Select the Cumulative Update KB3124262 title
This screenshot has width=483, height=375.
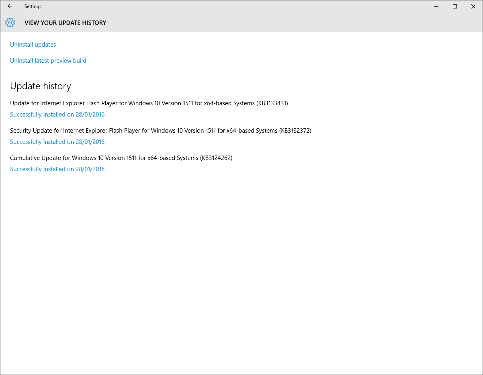point(121,158)
